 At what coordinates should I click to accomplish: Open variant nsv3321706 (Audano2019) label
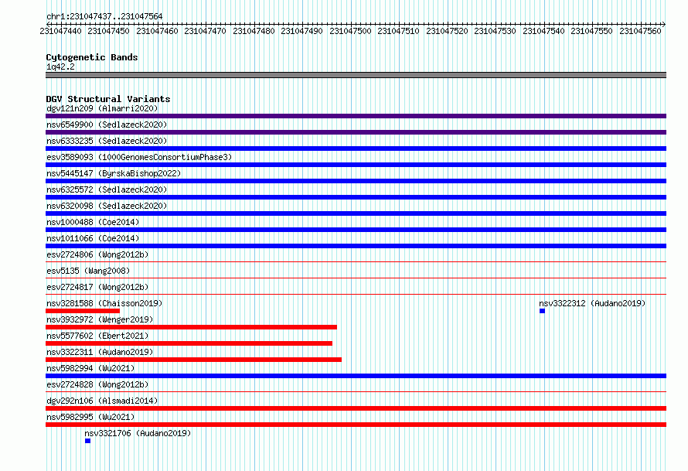(138, 433)
